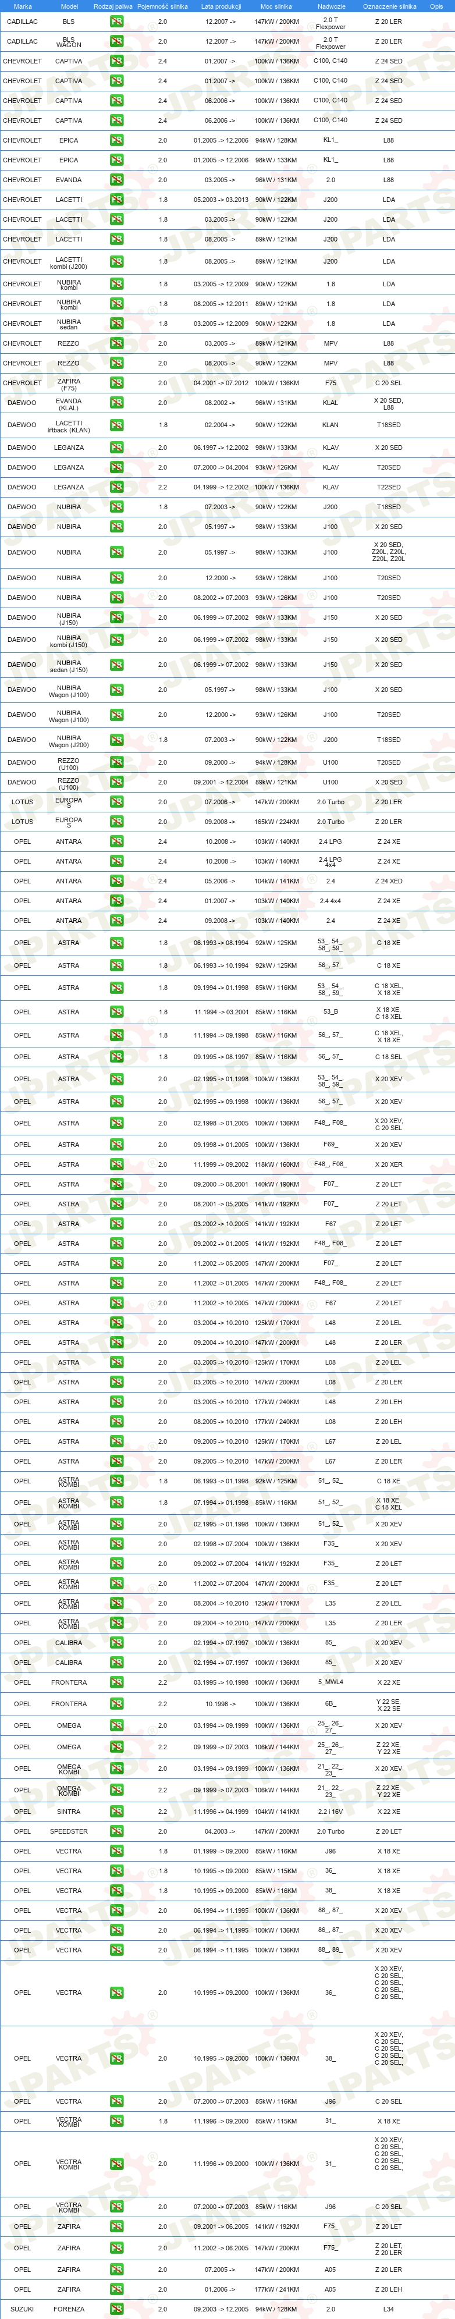Click the '04.2001 -> 07.2012' production years cell
Screen dimensions: 455x2319
[x=221, y=383]
